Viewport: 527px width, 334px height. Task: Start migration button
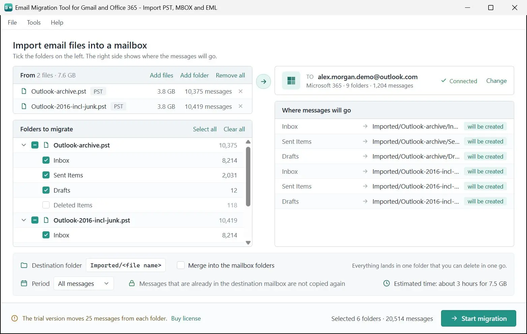(x=478, y=319)
